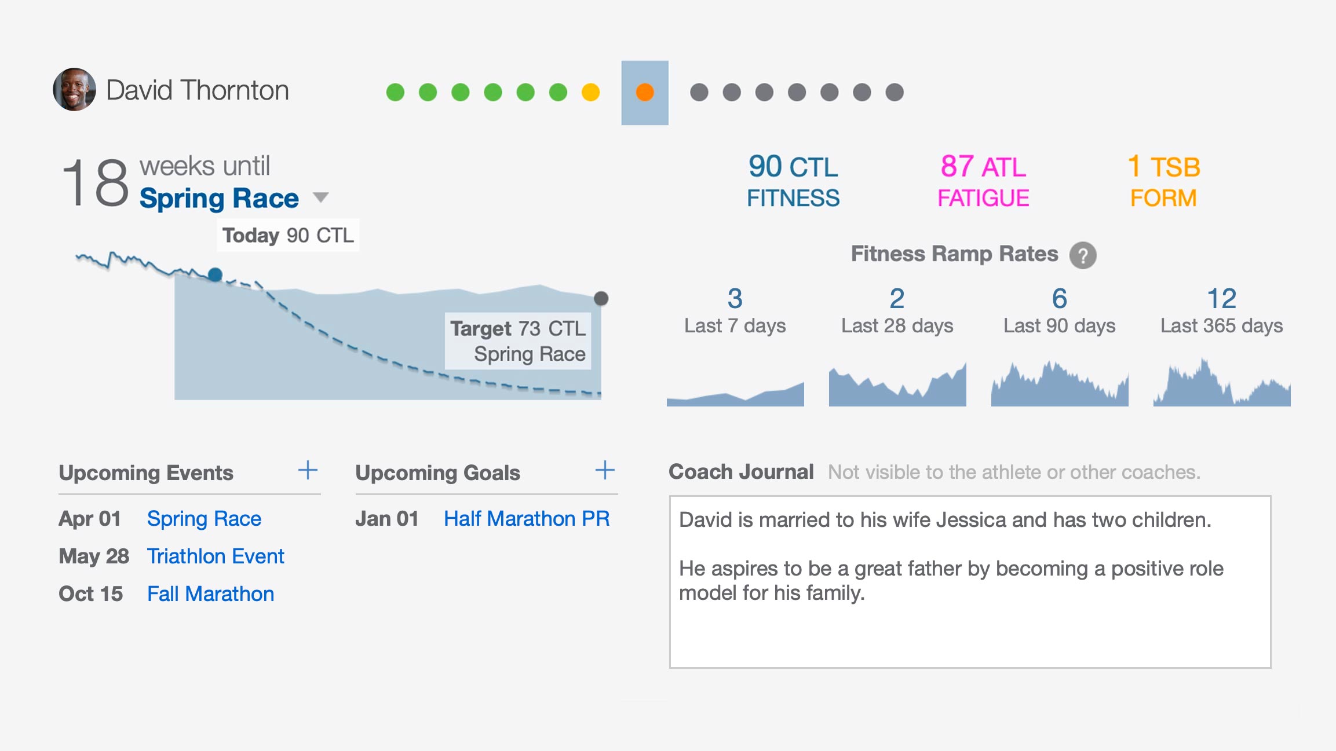Click the first green status dot

click(x=395, y=92)
